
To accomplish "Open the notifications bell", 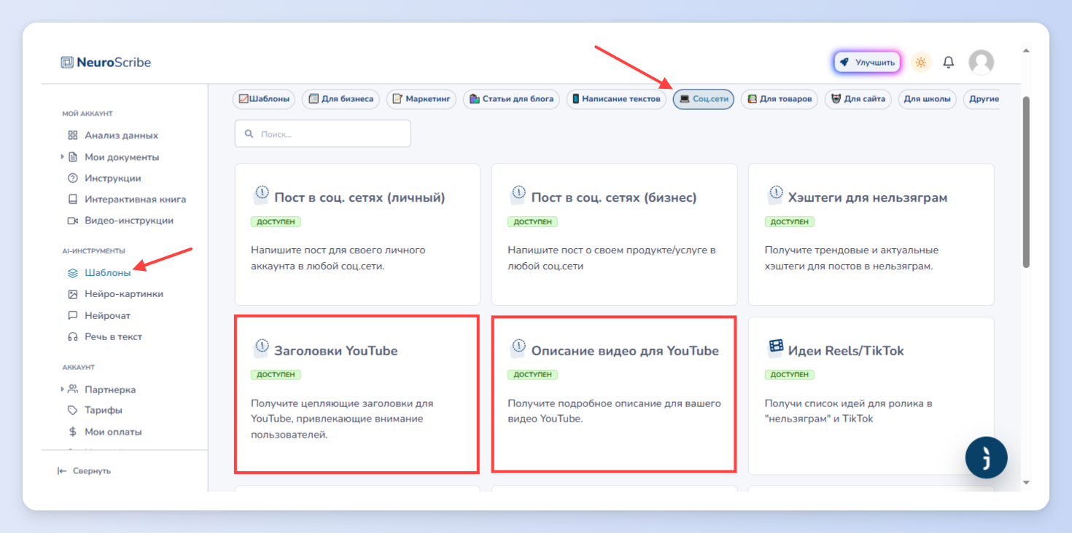I will (x=949, y=63).
